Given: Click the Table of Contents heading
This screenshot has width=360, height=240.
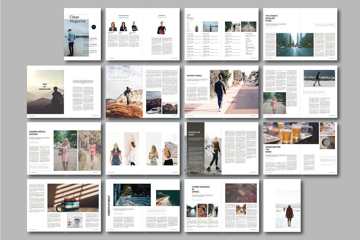Looking at the screenshot, I should point(190,16).
